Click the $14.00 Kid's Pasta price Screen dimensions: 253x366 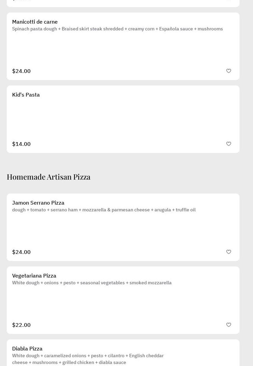[x=21, y=144]
